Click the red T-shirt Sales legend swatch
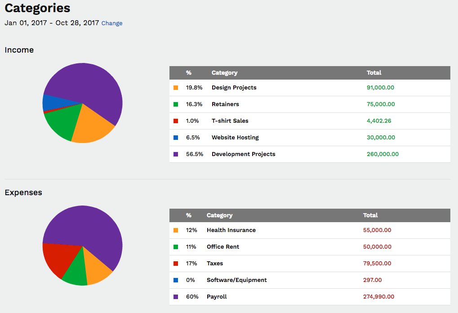Viewport: 458px width, 313px height. 176,121
